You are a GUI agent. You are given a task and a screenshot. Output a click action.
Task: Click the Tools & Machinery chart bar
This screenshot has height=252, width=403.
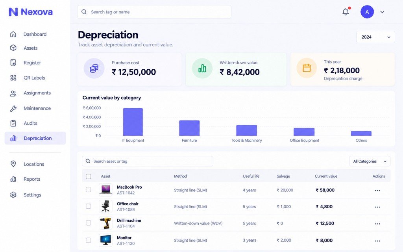246,130
